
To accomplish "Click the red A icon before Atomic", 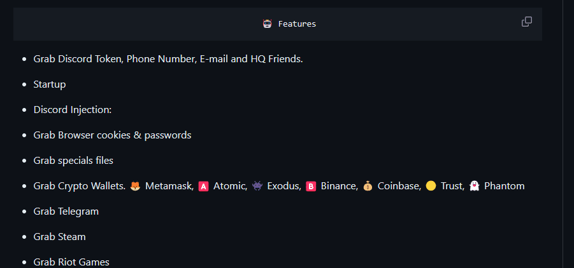I will click(204, 186).
